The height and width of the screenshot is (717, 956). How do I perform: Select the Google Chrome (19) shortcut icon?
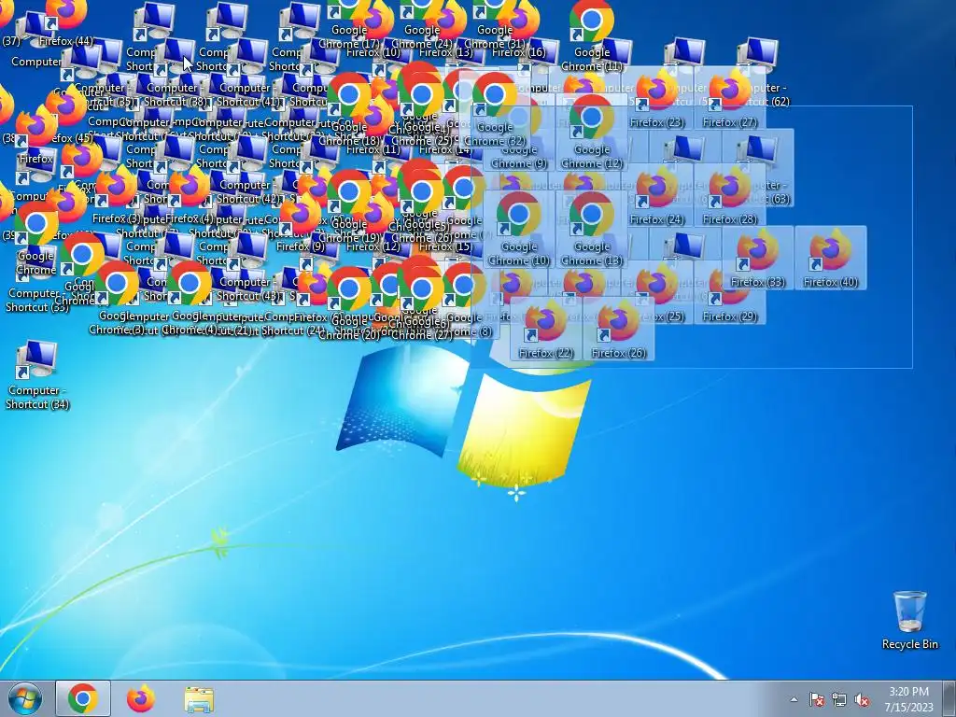[x=349, y=206]
